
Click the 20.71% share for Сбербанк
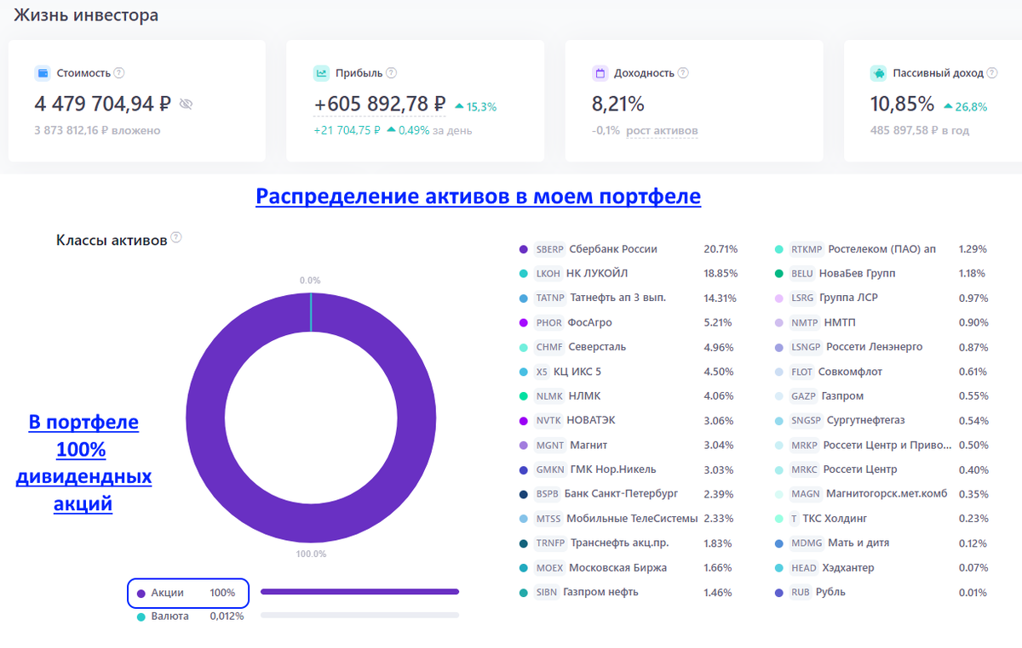pos(721,249)
